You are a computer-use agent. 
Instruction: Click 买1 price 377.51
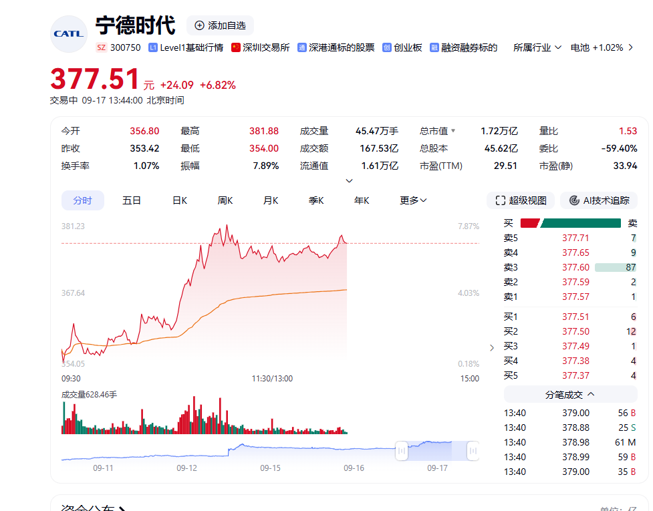click(x=575, y=317)
